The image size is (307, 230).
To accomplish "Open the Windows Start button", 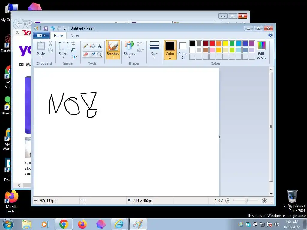I will [x=8, y=224].
